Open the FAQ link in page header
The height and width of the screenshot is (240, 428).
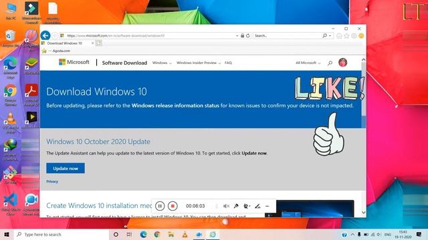(x=228, y=63)
